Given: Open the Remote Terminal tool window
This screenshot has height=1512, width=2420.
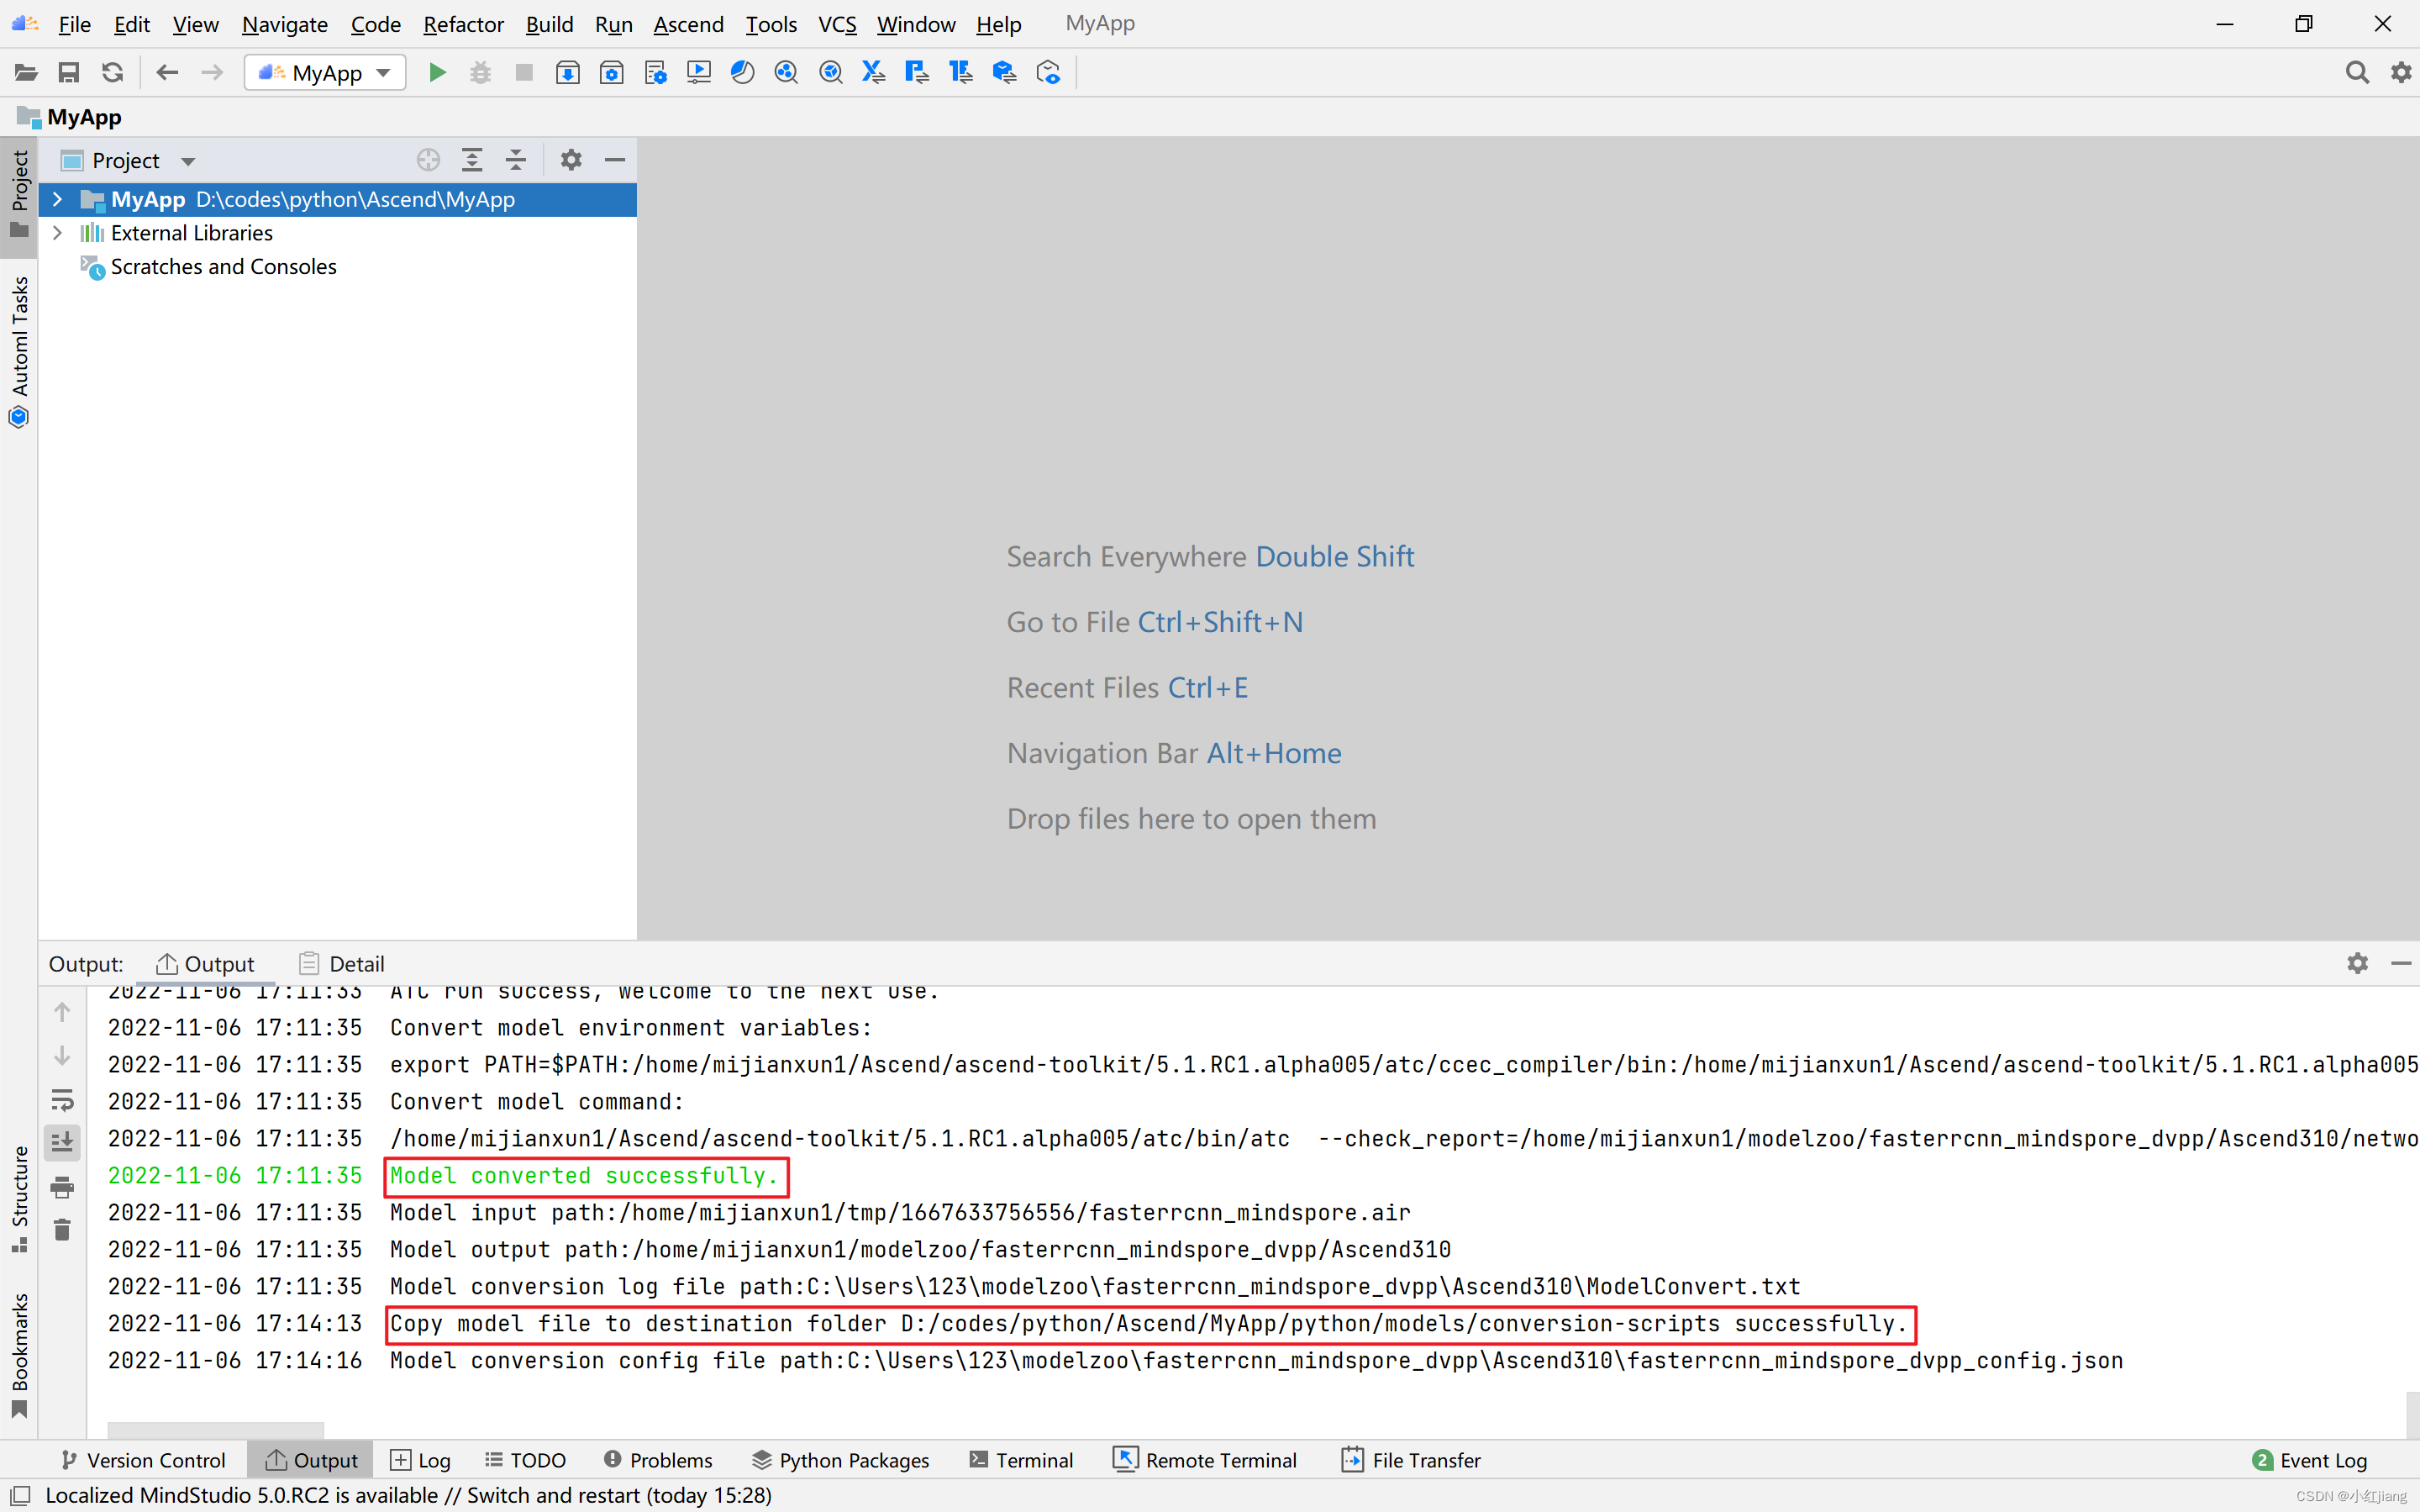Looking at the screenshot, I should [x=1204, y=1460].
